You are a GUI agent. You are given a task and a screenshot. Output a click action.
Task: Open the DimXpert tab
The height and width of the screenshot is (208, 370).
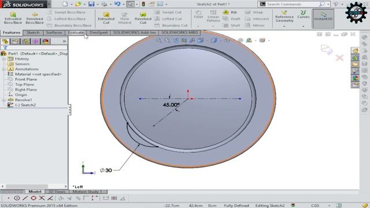[98, 32]
